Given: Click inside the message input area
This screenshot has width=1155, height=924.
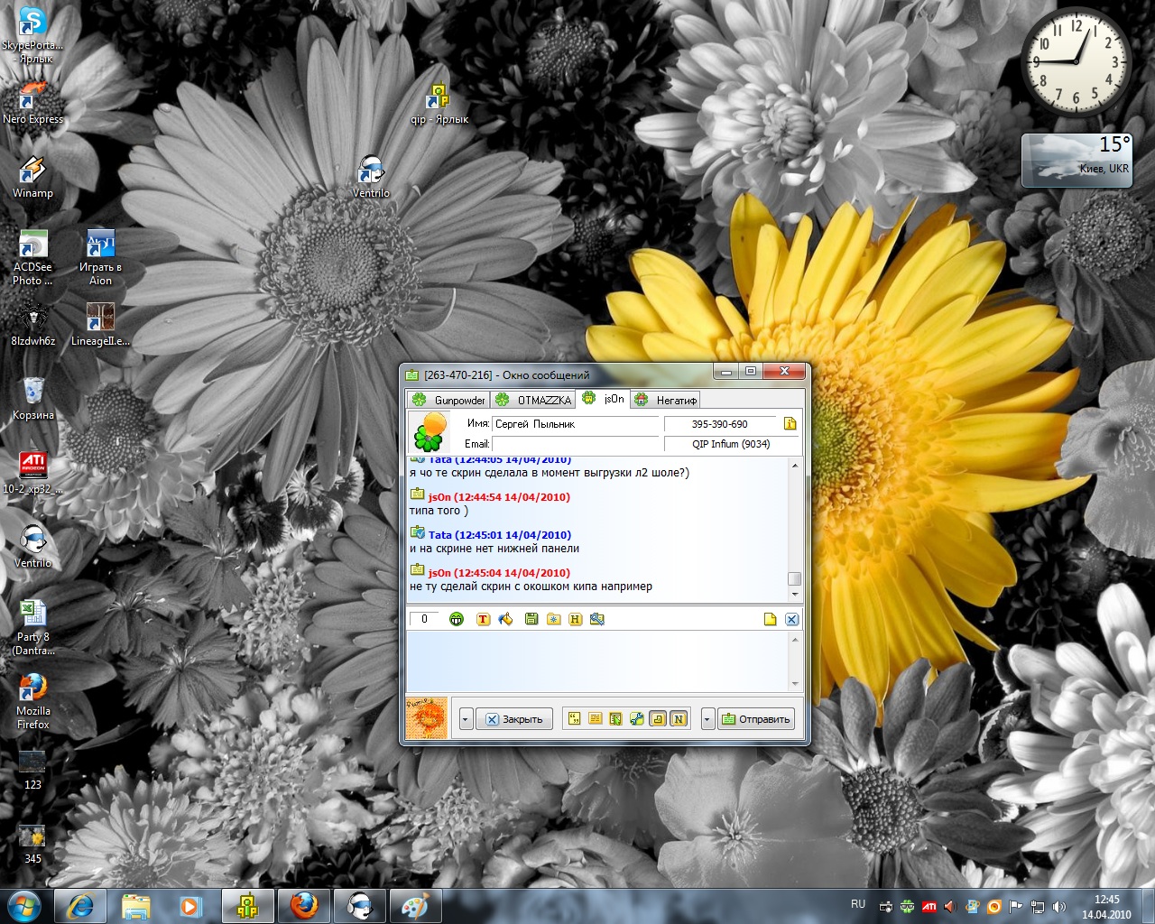Looking at the screenshot, I should pos(597,662).
